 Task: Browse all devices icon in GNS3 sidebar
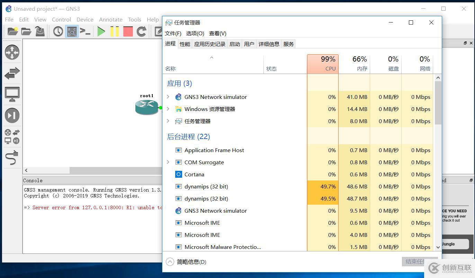point(12,137)
